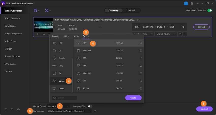Open the audio track dropdown near output info
Viewport: 216px width, 115px height.
pyautogui.click(x=143, y=34)
